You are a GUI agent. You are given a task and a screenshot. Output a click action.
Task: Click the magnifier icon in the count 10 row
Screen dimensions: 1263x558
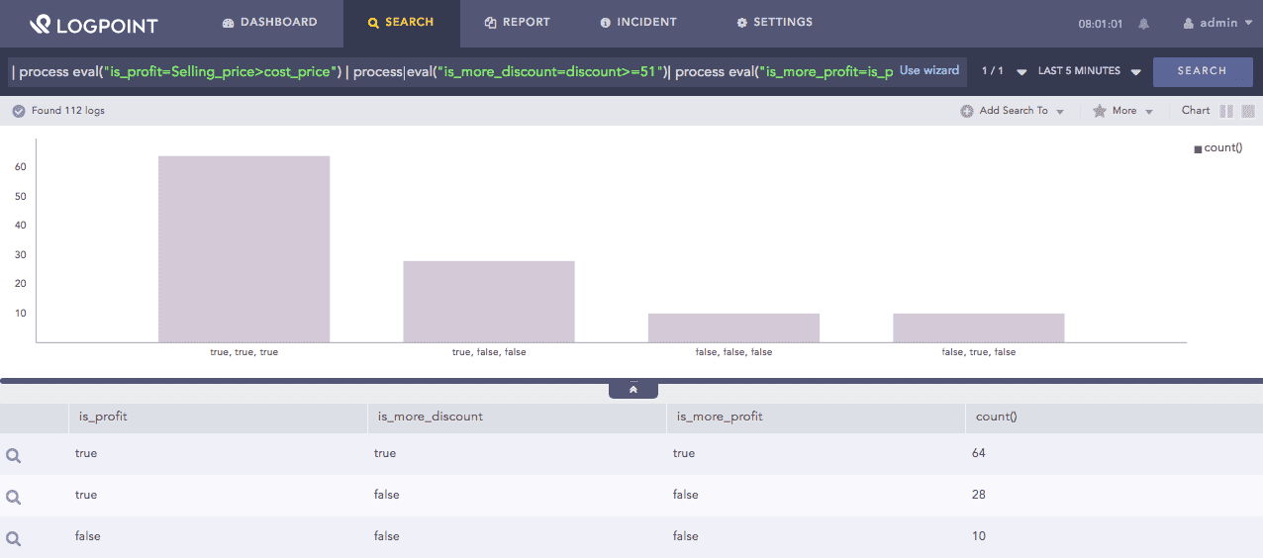click(14, 537)
